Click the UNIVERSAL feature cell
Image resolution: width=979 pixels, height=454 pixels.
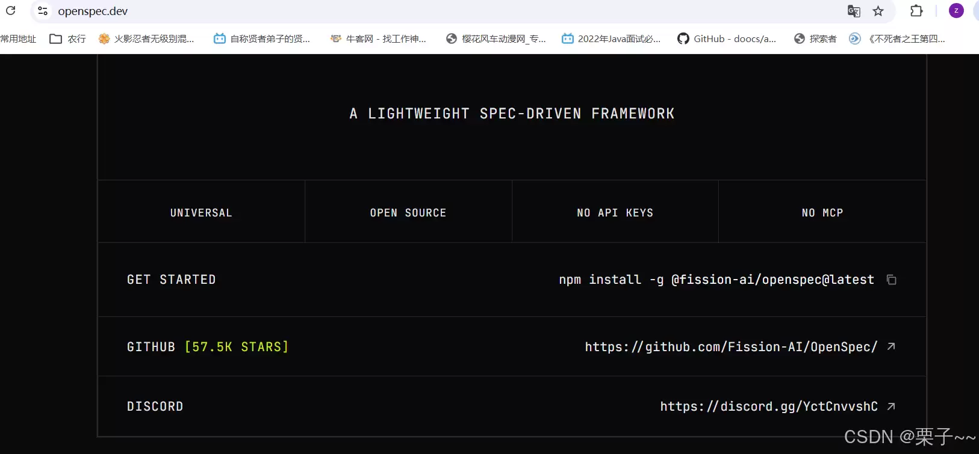coord(201,212)
